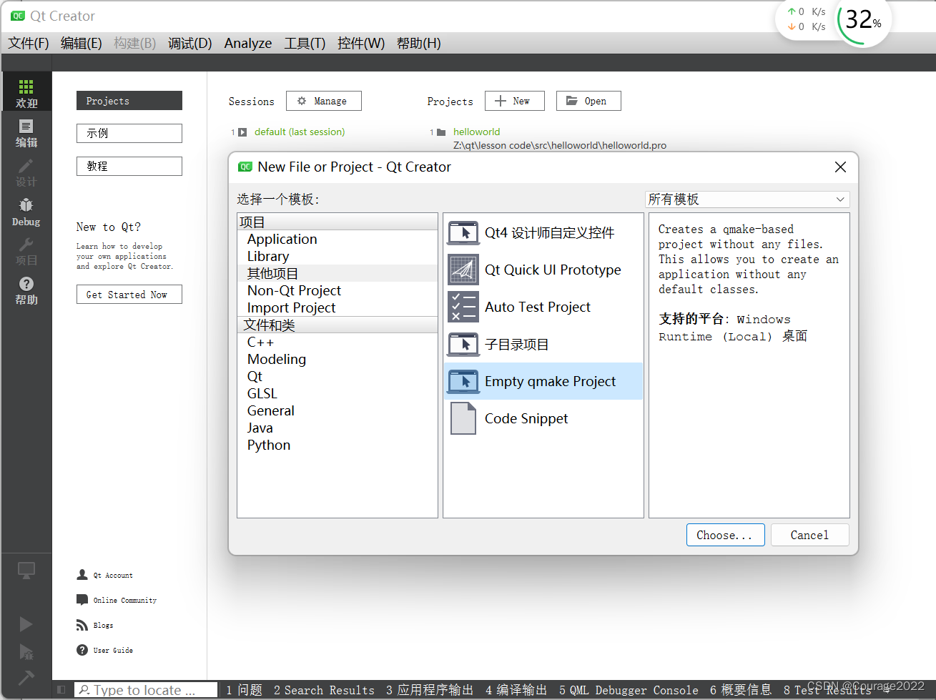Open default (last session) link
The height and width of the screenshot is (700, 936).
click(x=300, y=132)
